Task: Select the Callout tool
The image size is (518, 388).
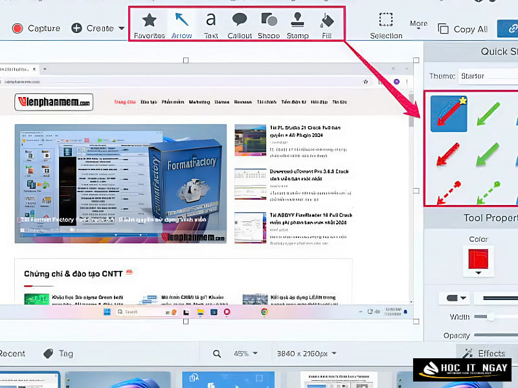Action: coord(240,25)
